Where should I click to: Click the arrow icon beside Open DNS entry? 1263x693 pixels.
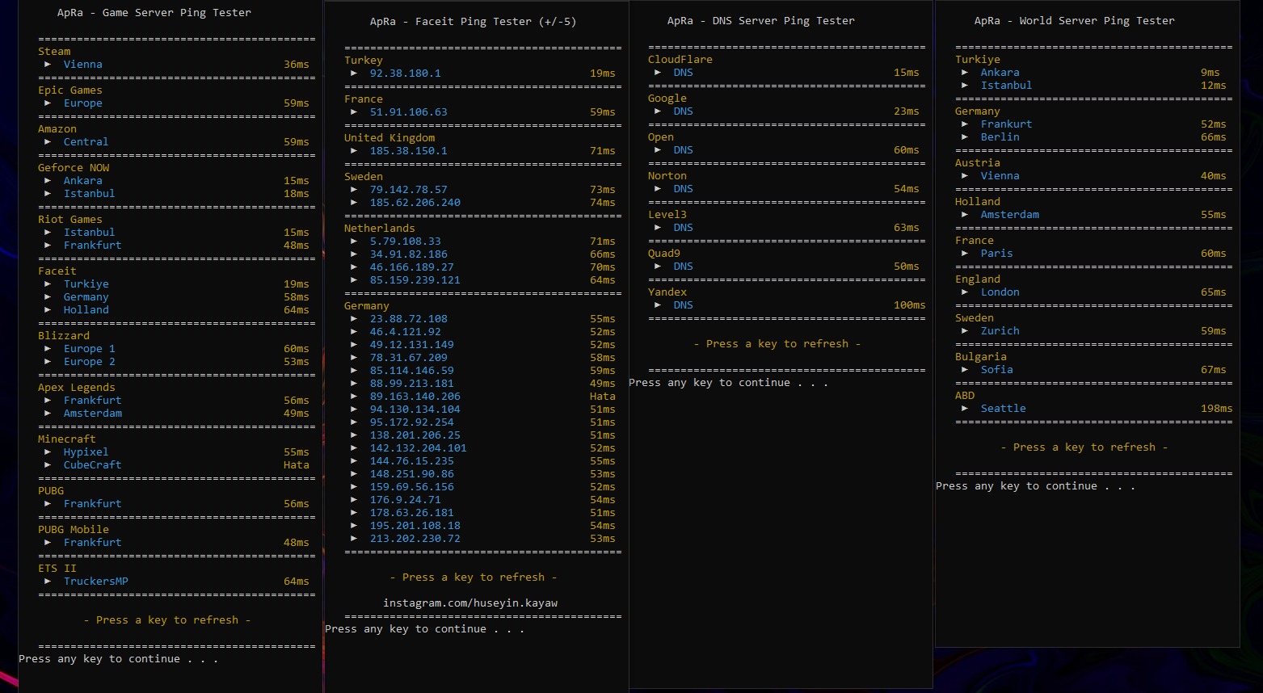click(x=658, y=150)
